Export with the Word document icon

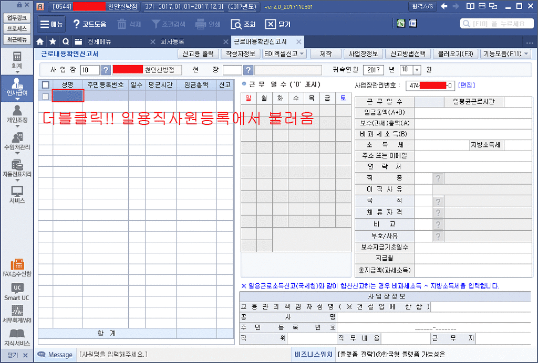413,23
